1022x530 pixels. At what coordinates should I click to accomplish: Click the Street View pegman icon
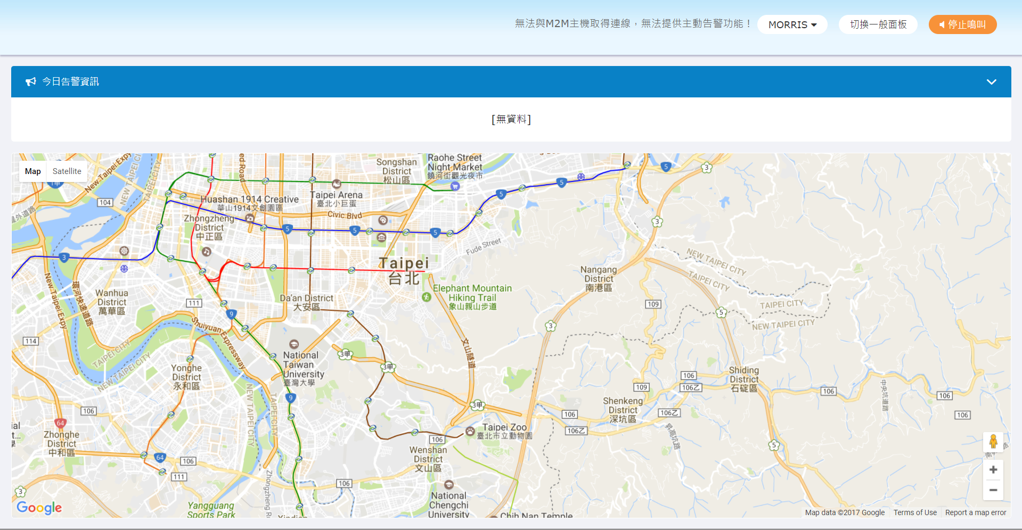coord(993,442)
